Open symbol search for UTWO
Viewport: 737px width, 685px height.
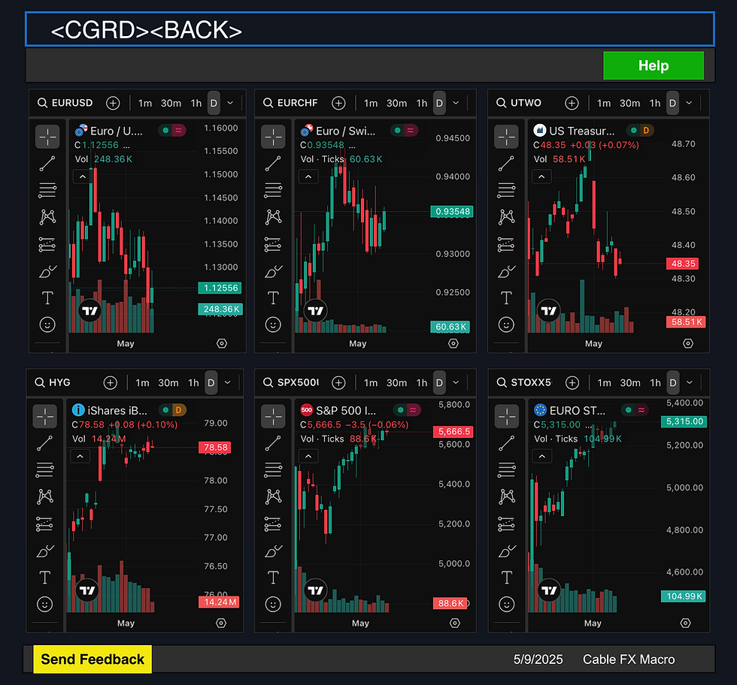(519, 103)
